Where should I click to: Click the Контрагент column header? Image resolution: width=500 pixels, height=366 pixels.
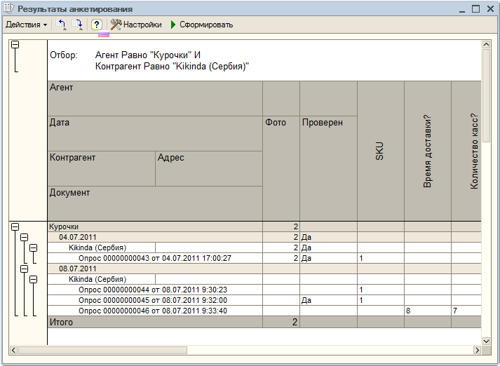pos(102,169)
